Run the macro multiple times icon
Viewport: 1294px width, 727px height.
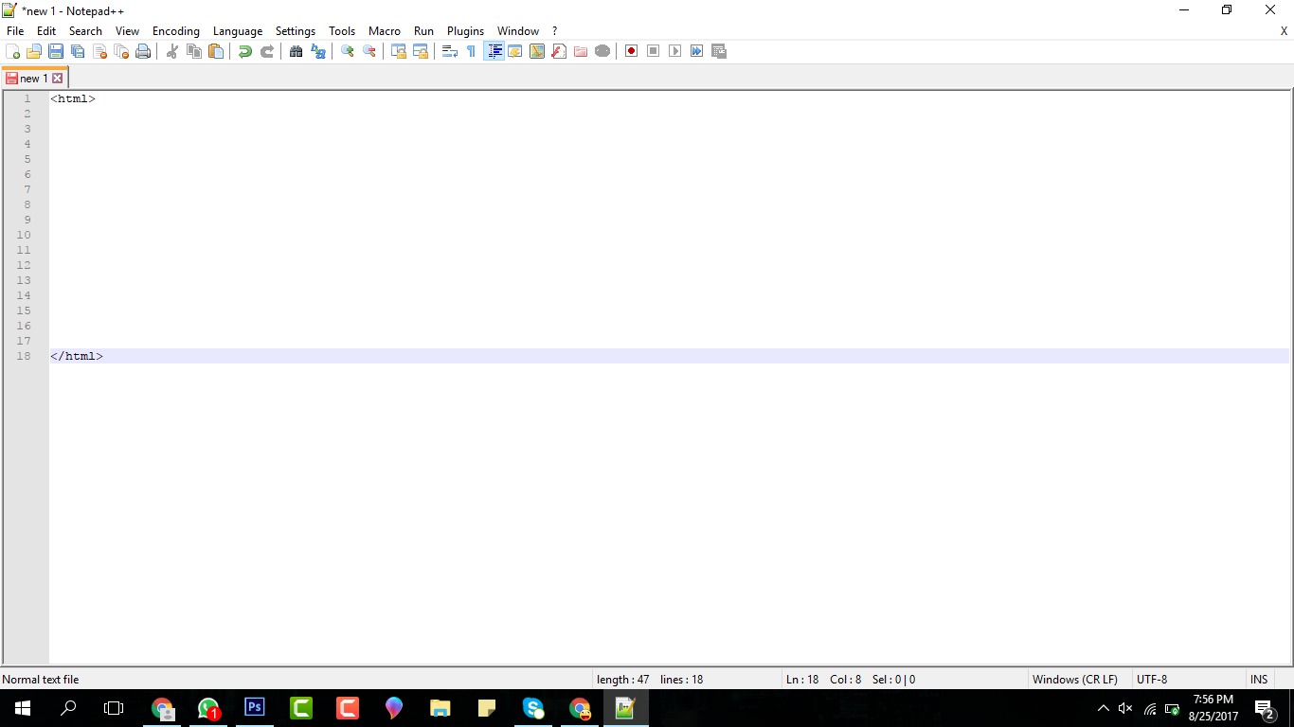coord(697,51)
